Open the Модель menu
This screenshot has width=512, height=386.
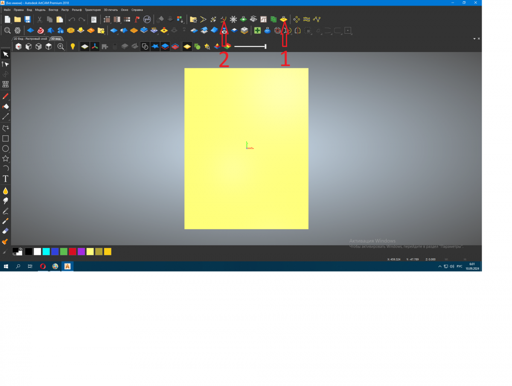pos(40,9)
